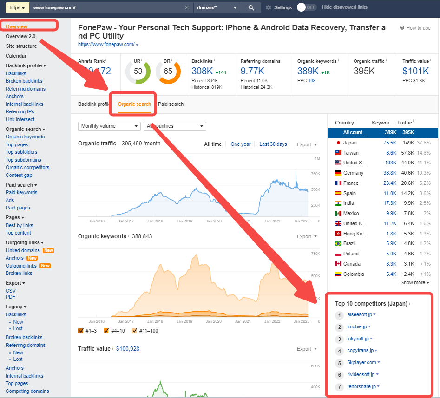Open Overview 2.0 in the sidebar

tap(20, 36)
